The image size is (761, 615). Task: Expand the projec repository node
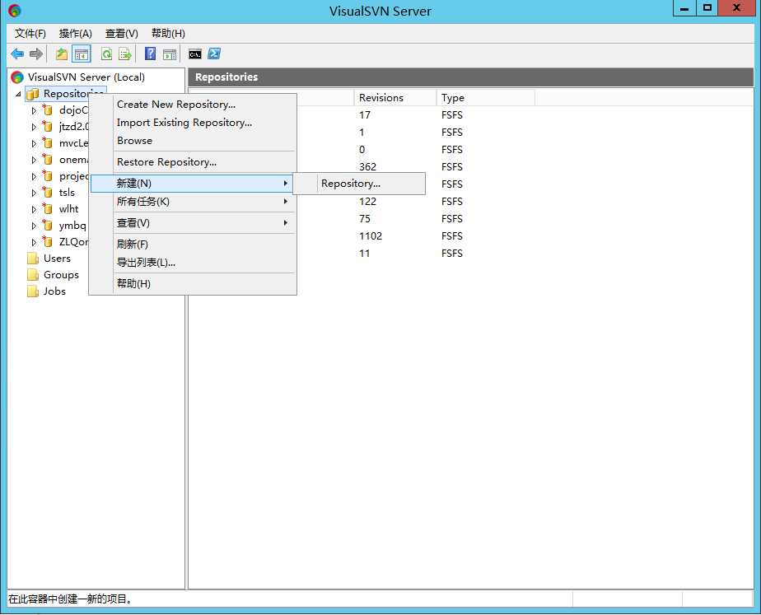click(34, 176)
